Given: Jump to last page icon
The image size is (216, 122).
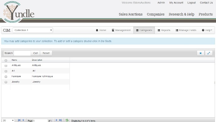Looking at the screenshot, I should pos(60,120).
